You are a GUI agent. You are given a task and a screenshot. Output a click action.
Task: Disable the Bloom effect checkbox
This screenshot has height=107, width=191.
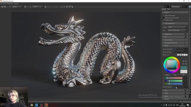[x=185, y=46]
